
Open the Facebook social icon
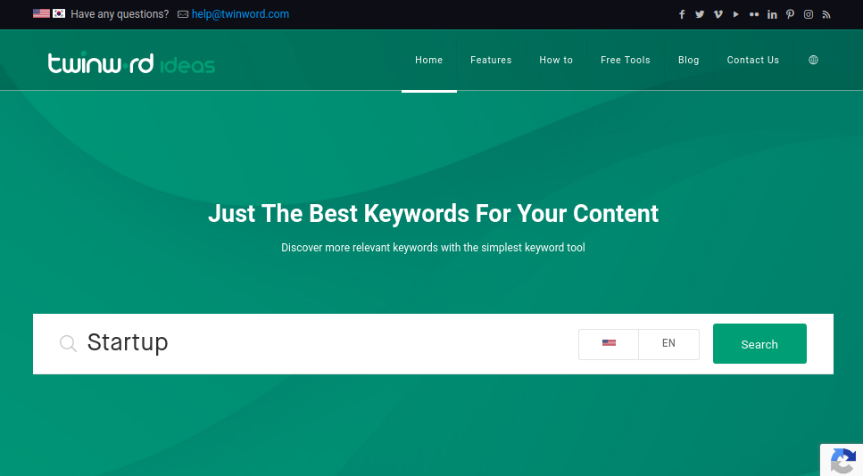681,14
